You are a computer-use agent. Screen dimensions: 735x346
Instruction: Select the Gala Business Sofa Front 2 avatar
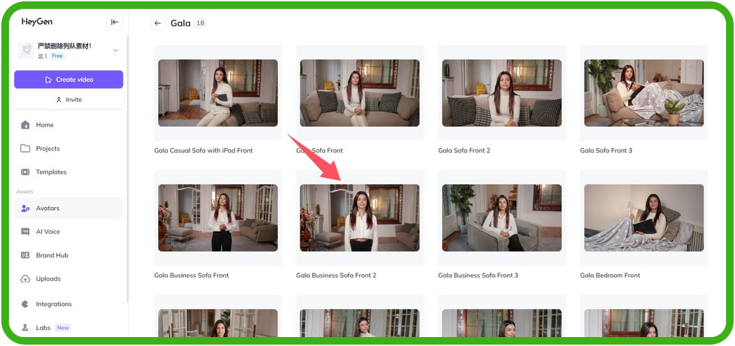[359, 218]
